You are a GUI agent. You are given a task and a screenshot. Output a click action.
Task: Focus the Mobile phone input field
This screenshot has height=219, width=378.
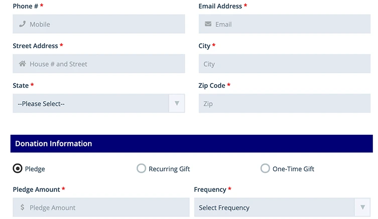click(x=105, y=24)
